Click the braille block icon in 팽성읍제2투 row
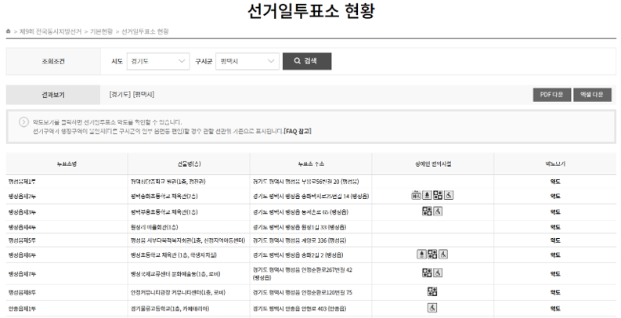The width and height of the screenshot is (621, 318). (x=438, y=195)
